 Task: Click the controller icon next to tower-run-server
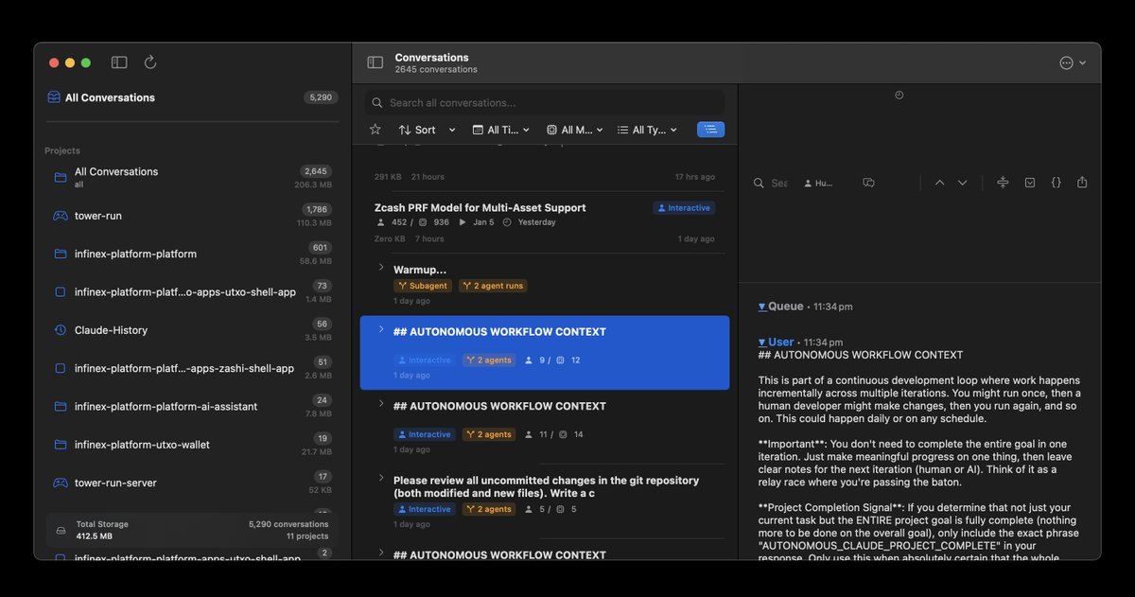(61, 483)
